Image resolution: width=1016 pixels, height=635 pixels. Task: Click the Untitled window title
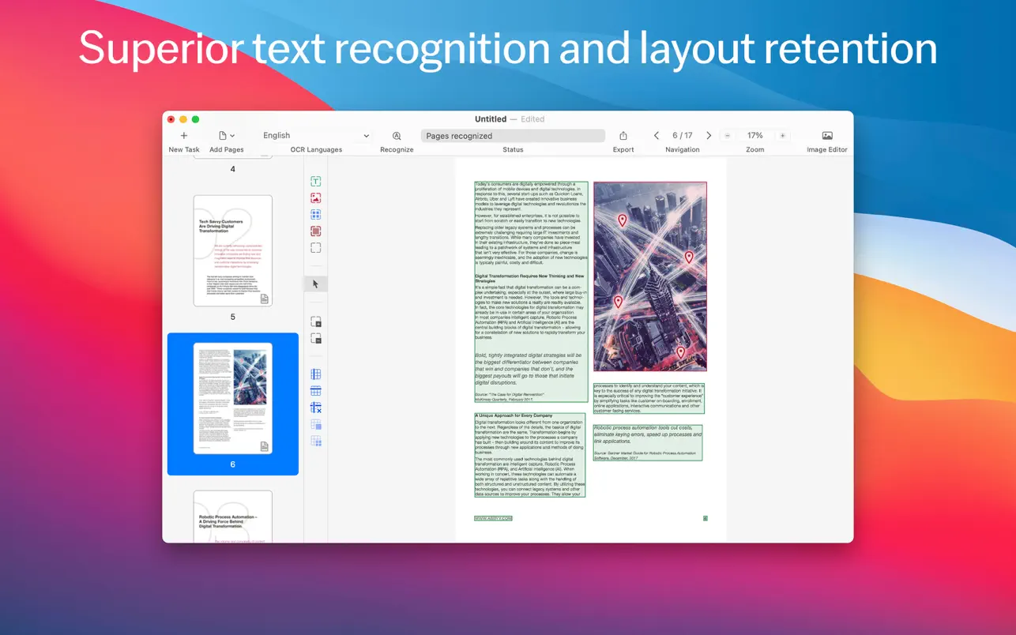tap(491, 119)
